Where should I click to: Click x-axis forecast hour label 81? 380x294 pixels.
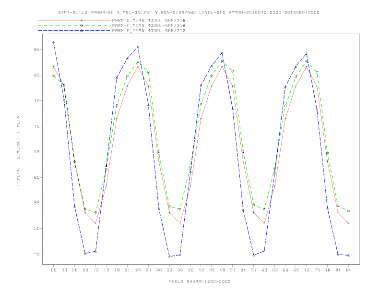click(x=338, y=270)
